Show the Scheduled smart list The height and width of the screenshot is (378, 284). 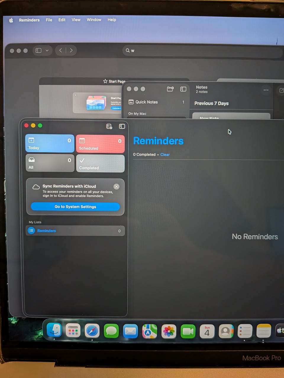100,144
